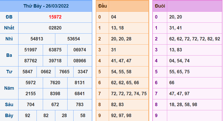The image size is (223, 121).
Task: Click Đuôi row 6 value 66
Action: [172, 83]
